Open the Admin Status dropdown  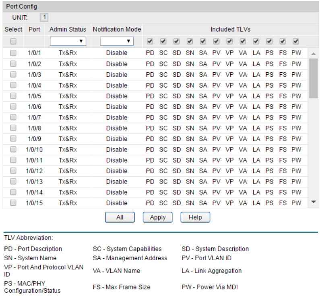[68, 41]
